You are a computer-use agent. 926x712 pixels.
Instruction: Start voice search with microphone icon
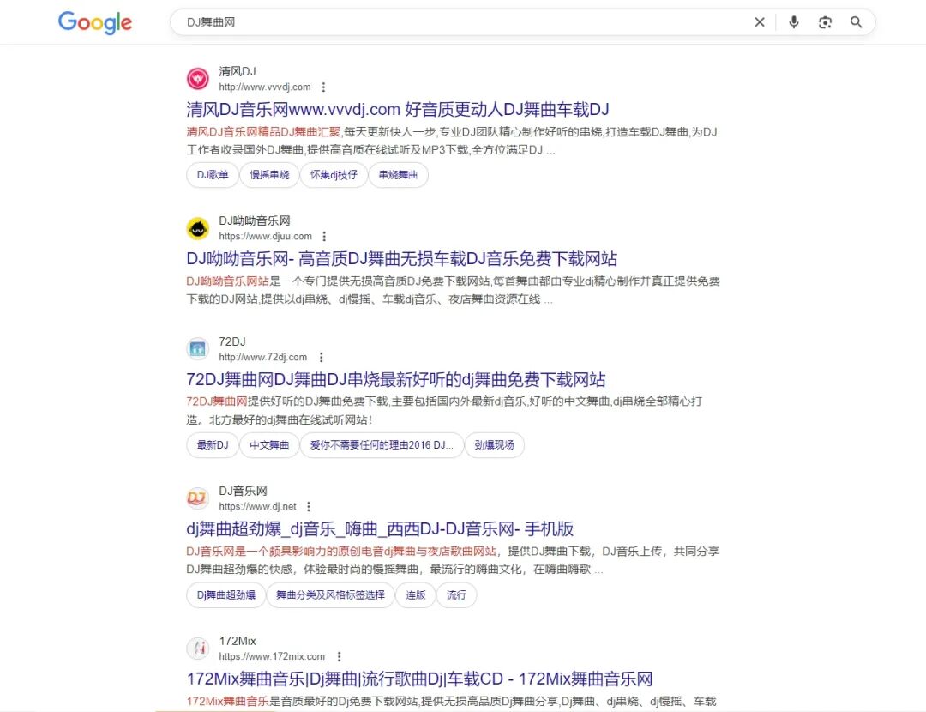(x=794, y=22)
